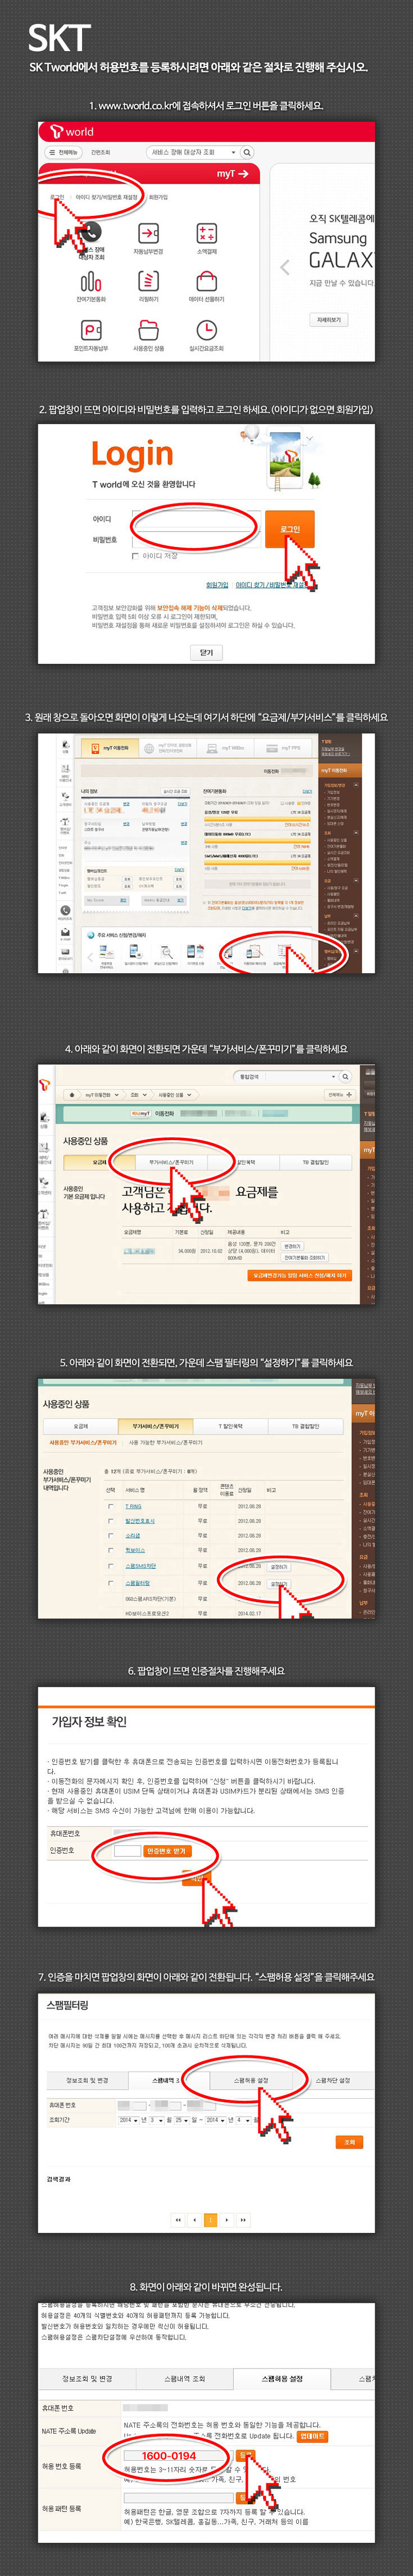413x2576 pixels.
Task: Expand the start year 2014 dropdown in 조회기간
Action: (127, 2120)
